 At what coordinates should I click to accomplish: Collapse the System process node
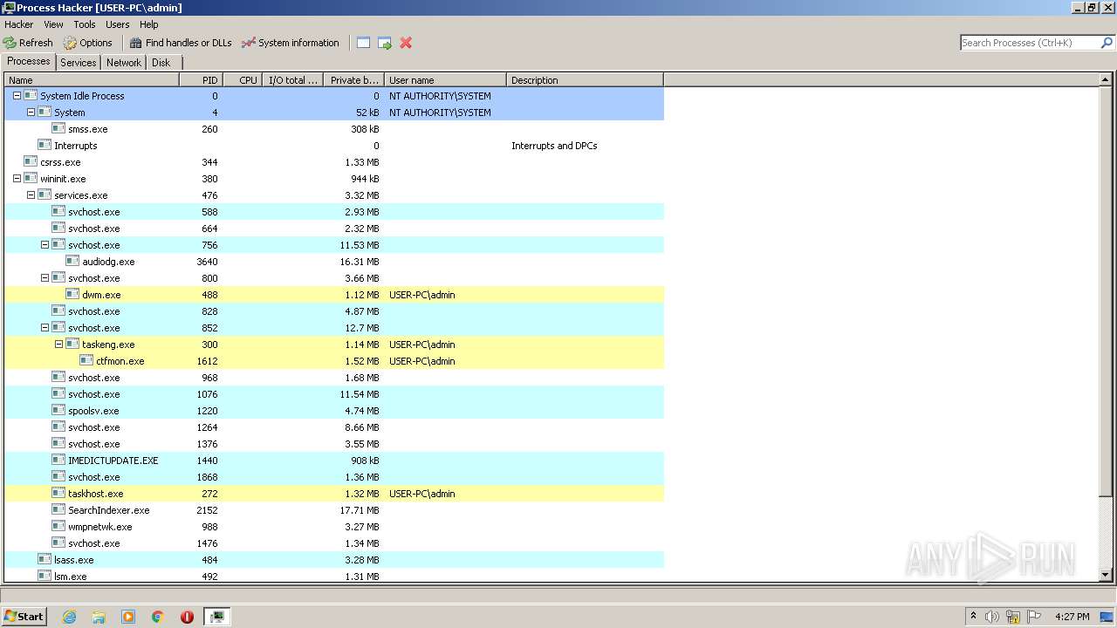(31, 113)
